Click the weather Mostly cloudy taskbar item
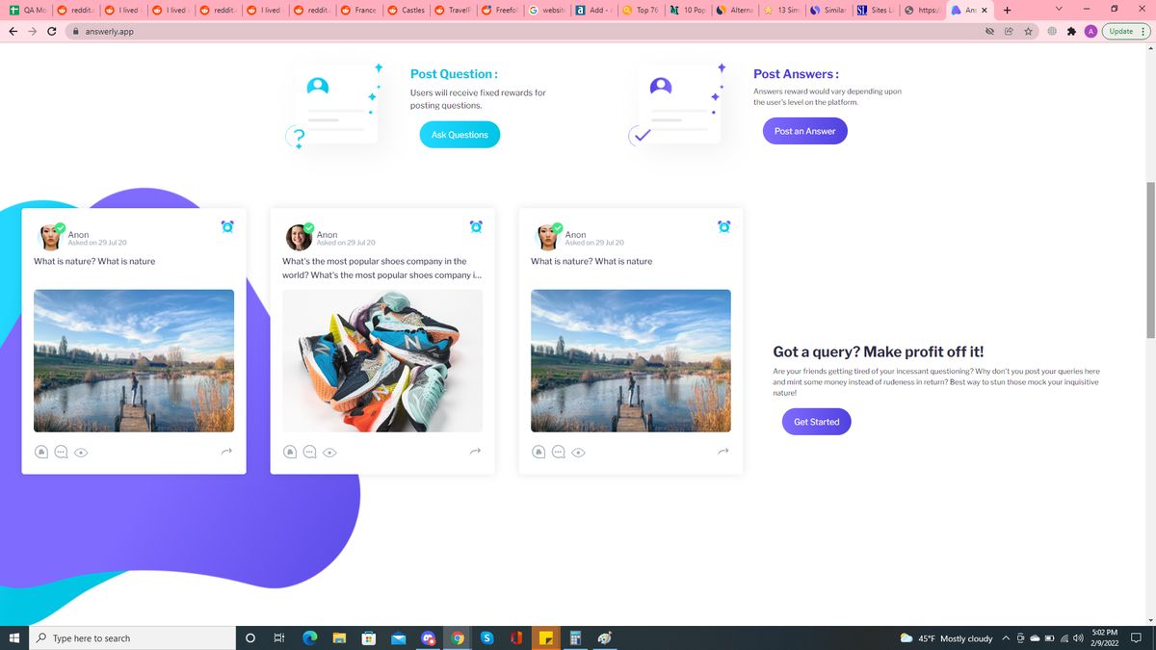This screenshot has width=1156, height=650. [949, 637]
